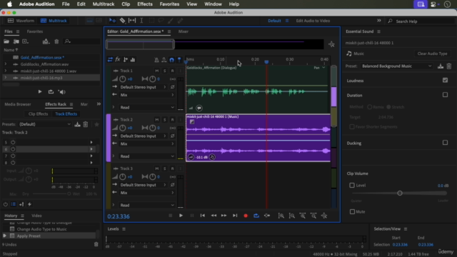
Task: Enable the Duration checkbox
Action: click(445, 95)
